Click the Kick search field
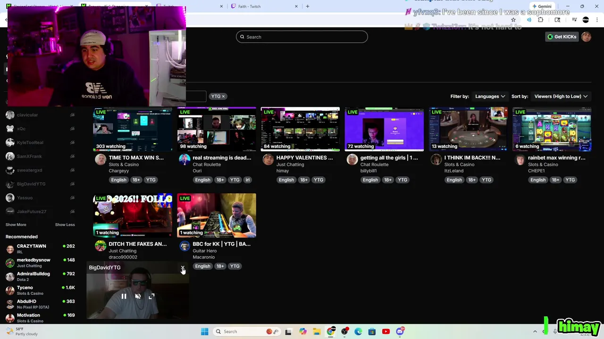 pyautogui.click(x=302, y=37)
